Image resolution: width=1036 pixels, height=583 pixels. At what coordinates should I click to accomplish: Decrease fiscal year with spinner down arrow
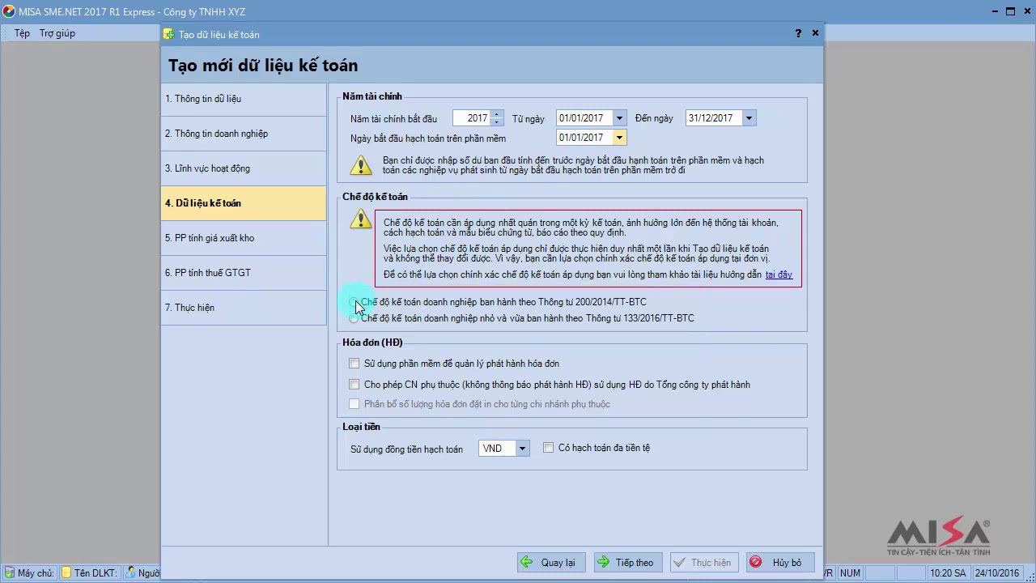point(497,122)
